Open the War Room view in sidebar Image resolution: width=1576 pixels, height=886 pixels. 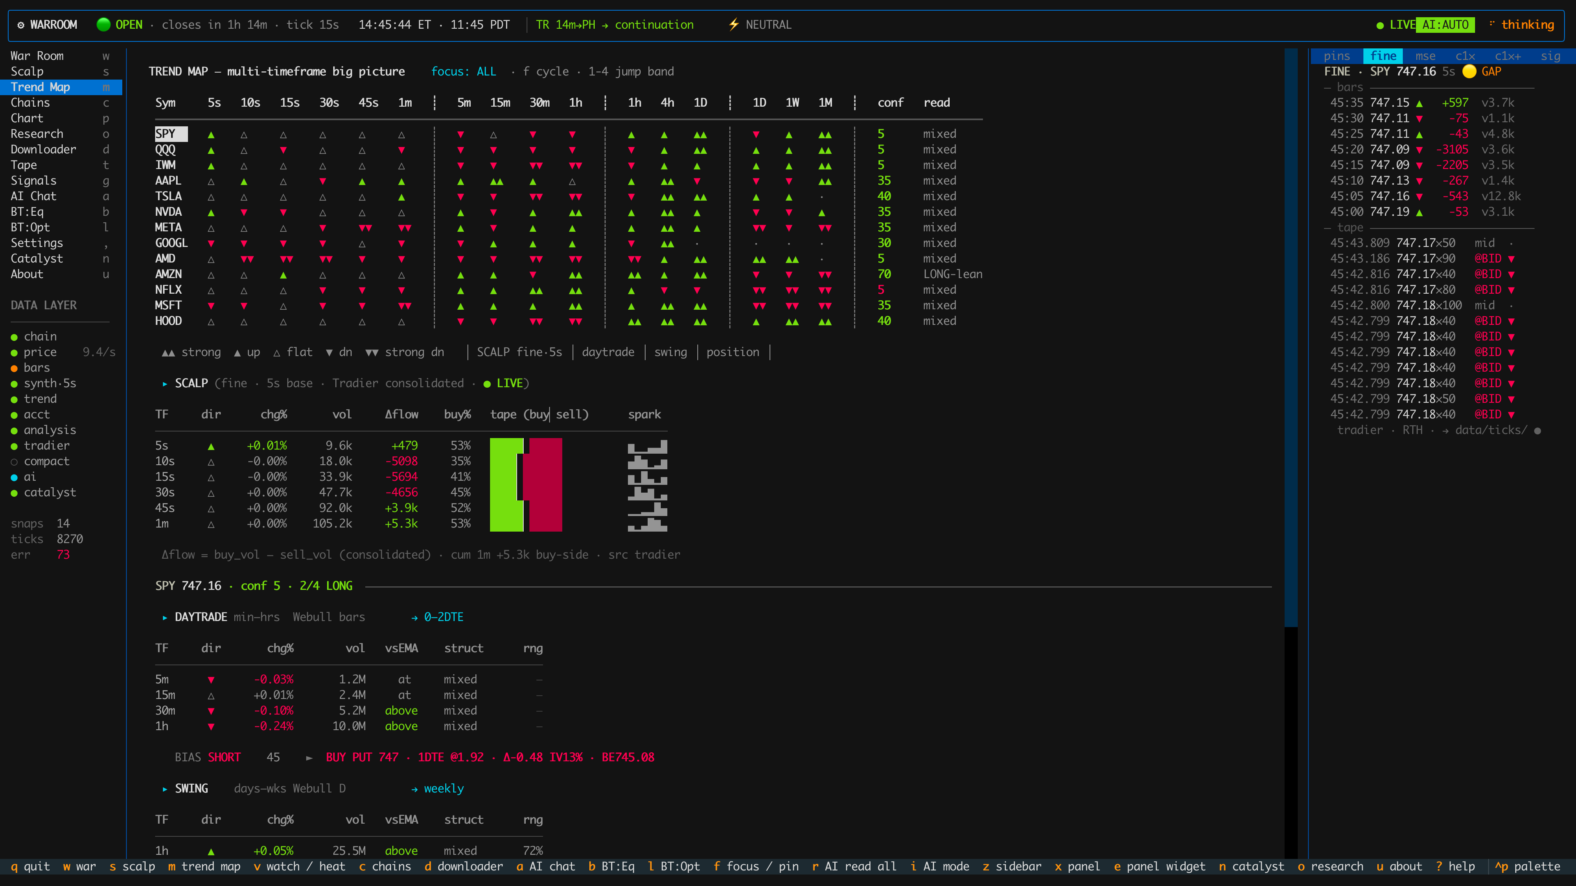click(61, 56)
